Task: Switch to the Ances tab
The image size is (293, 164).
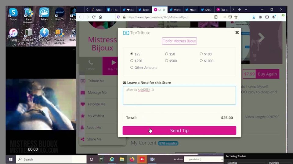Action: pos(97,10)
